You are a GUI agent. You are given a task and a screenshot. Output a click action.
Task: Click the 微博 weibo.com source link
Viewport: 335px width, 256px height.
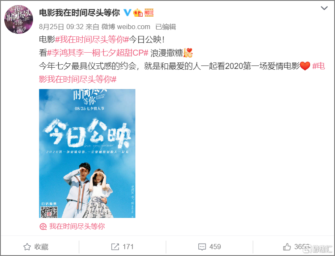(x=126, y=27)
